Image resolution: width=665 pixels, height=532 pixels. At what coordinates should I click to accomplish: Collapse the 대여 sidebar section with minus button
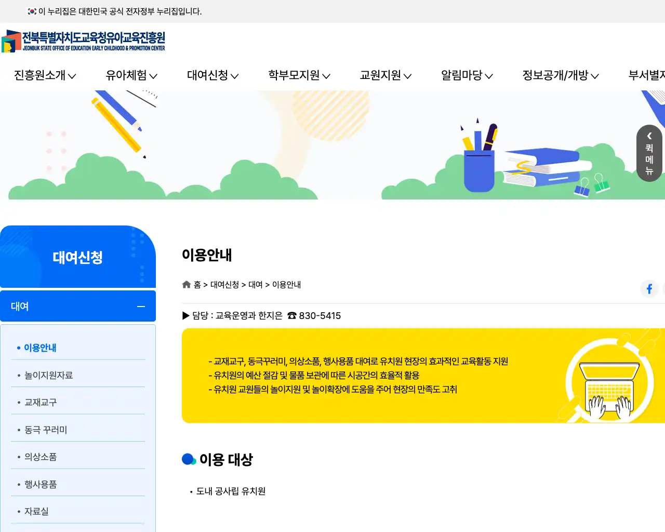coord(140,307)
